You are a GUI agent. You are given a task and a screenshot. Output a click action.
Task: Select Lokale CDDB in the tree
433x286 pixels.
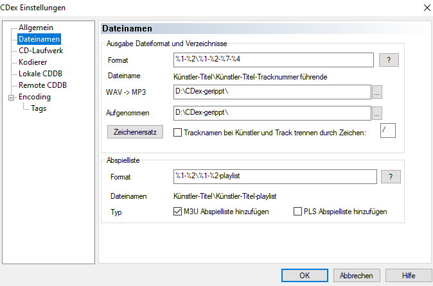41,74
